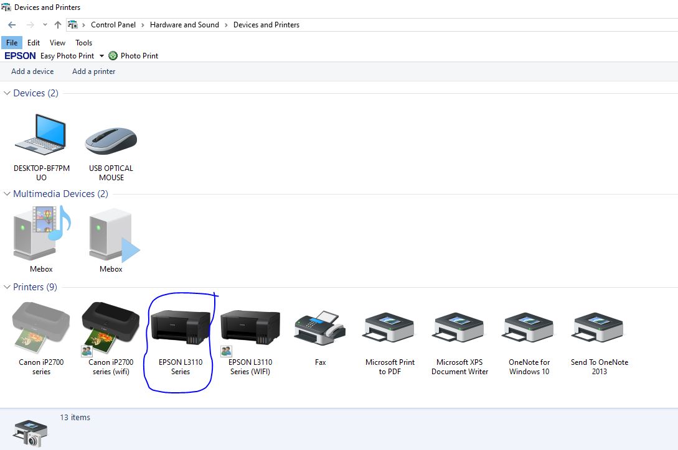
Task: Expand breadcrumb arrow after Control Panel
Action: (x=143, y=25)
